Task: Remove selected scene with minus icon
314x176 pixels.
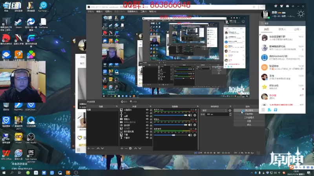Action: click(x=93, y=148)
